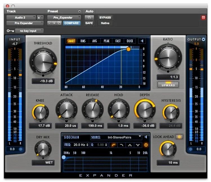Viewport: 211px width, 182px height.
Task: Click the Attack knob
Action: tap(66, 110)
